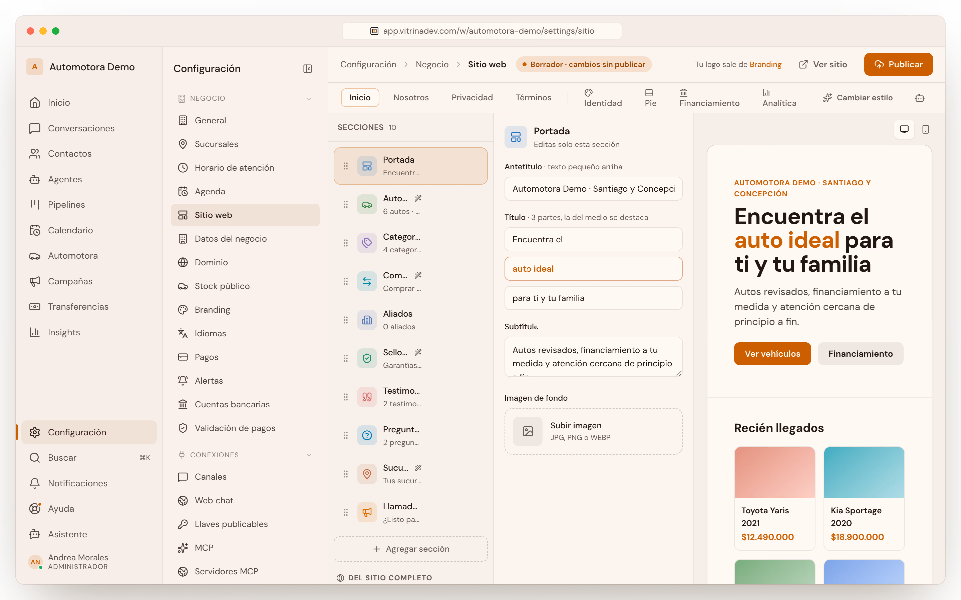Click the drag handle of the Aliados section
961x600 pixels.
(x=345, y=320)
